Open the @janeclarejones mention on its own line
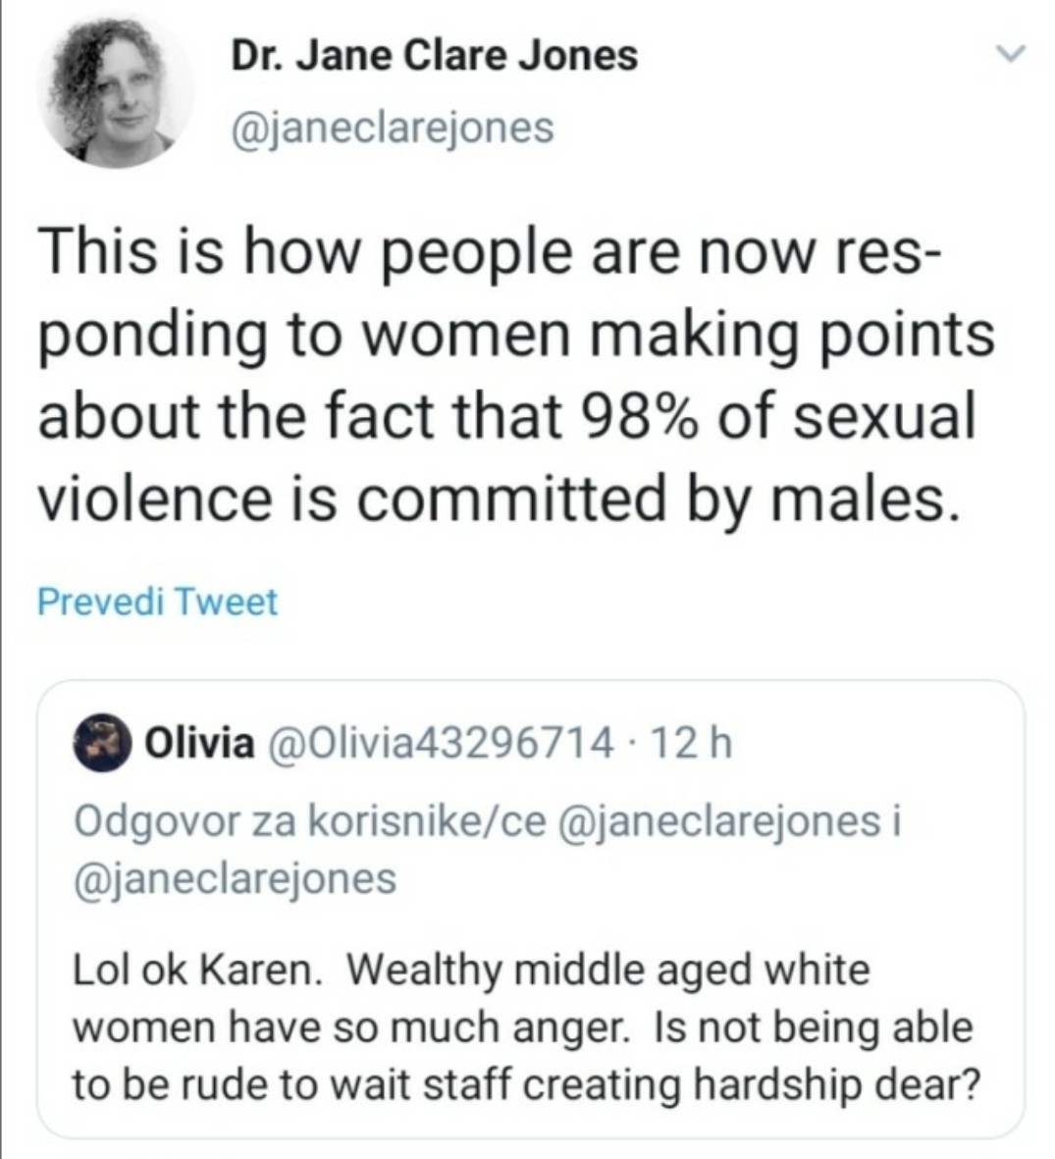 [236, 877]
